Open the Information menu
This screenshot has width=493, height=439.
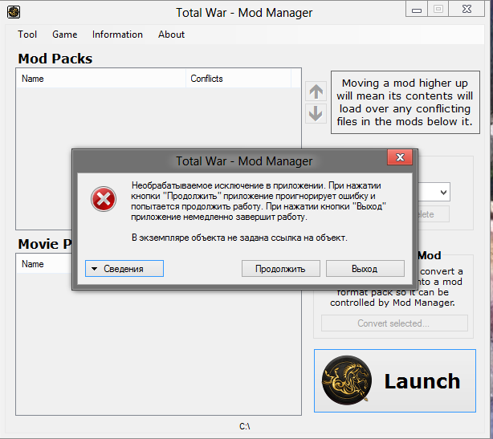tap(117, 35)
